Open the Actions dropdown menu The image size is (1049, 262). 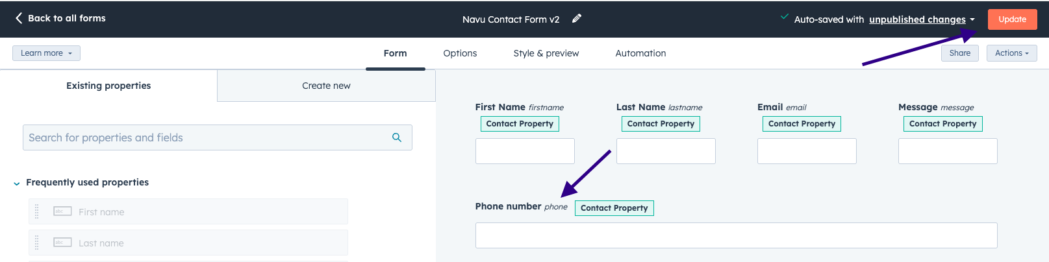tap(1011, 53)
